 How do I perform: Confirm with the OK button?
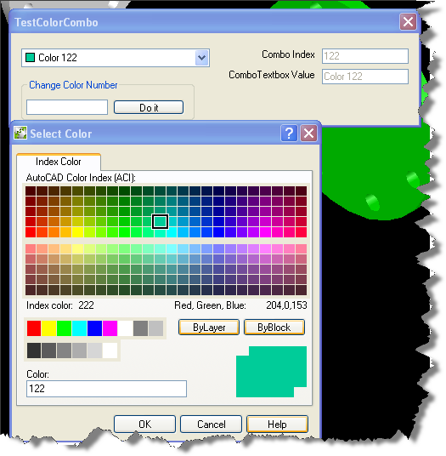[145, 425]
